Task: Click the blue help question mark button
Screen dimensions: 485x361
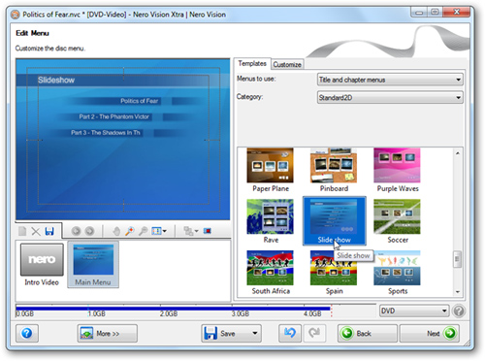Action: (27, 333)
